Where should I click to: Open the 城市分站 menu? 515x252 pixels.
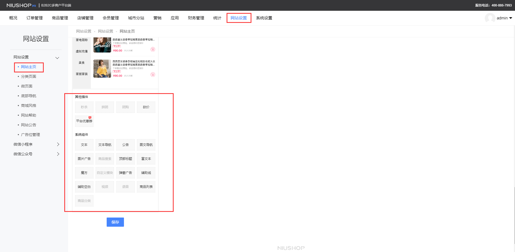point(136,18)
